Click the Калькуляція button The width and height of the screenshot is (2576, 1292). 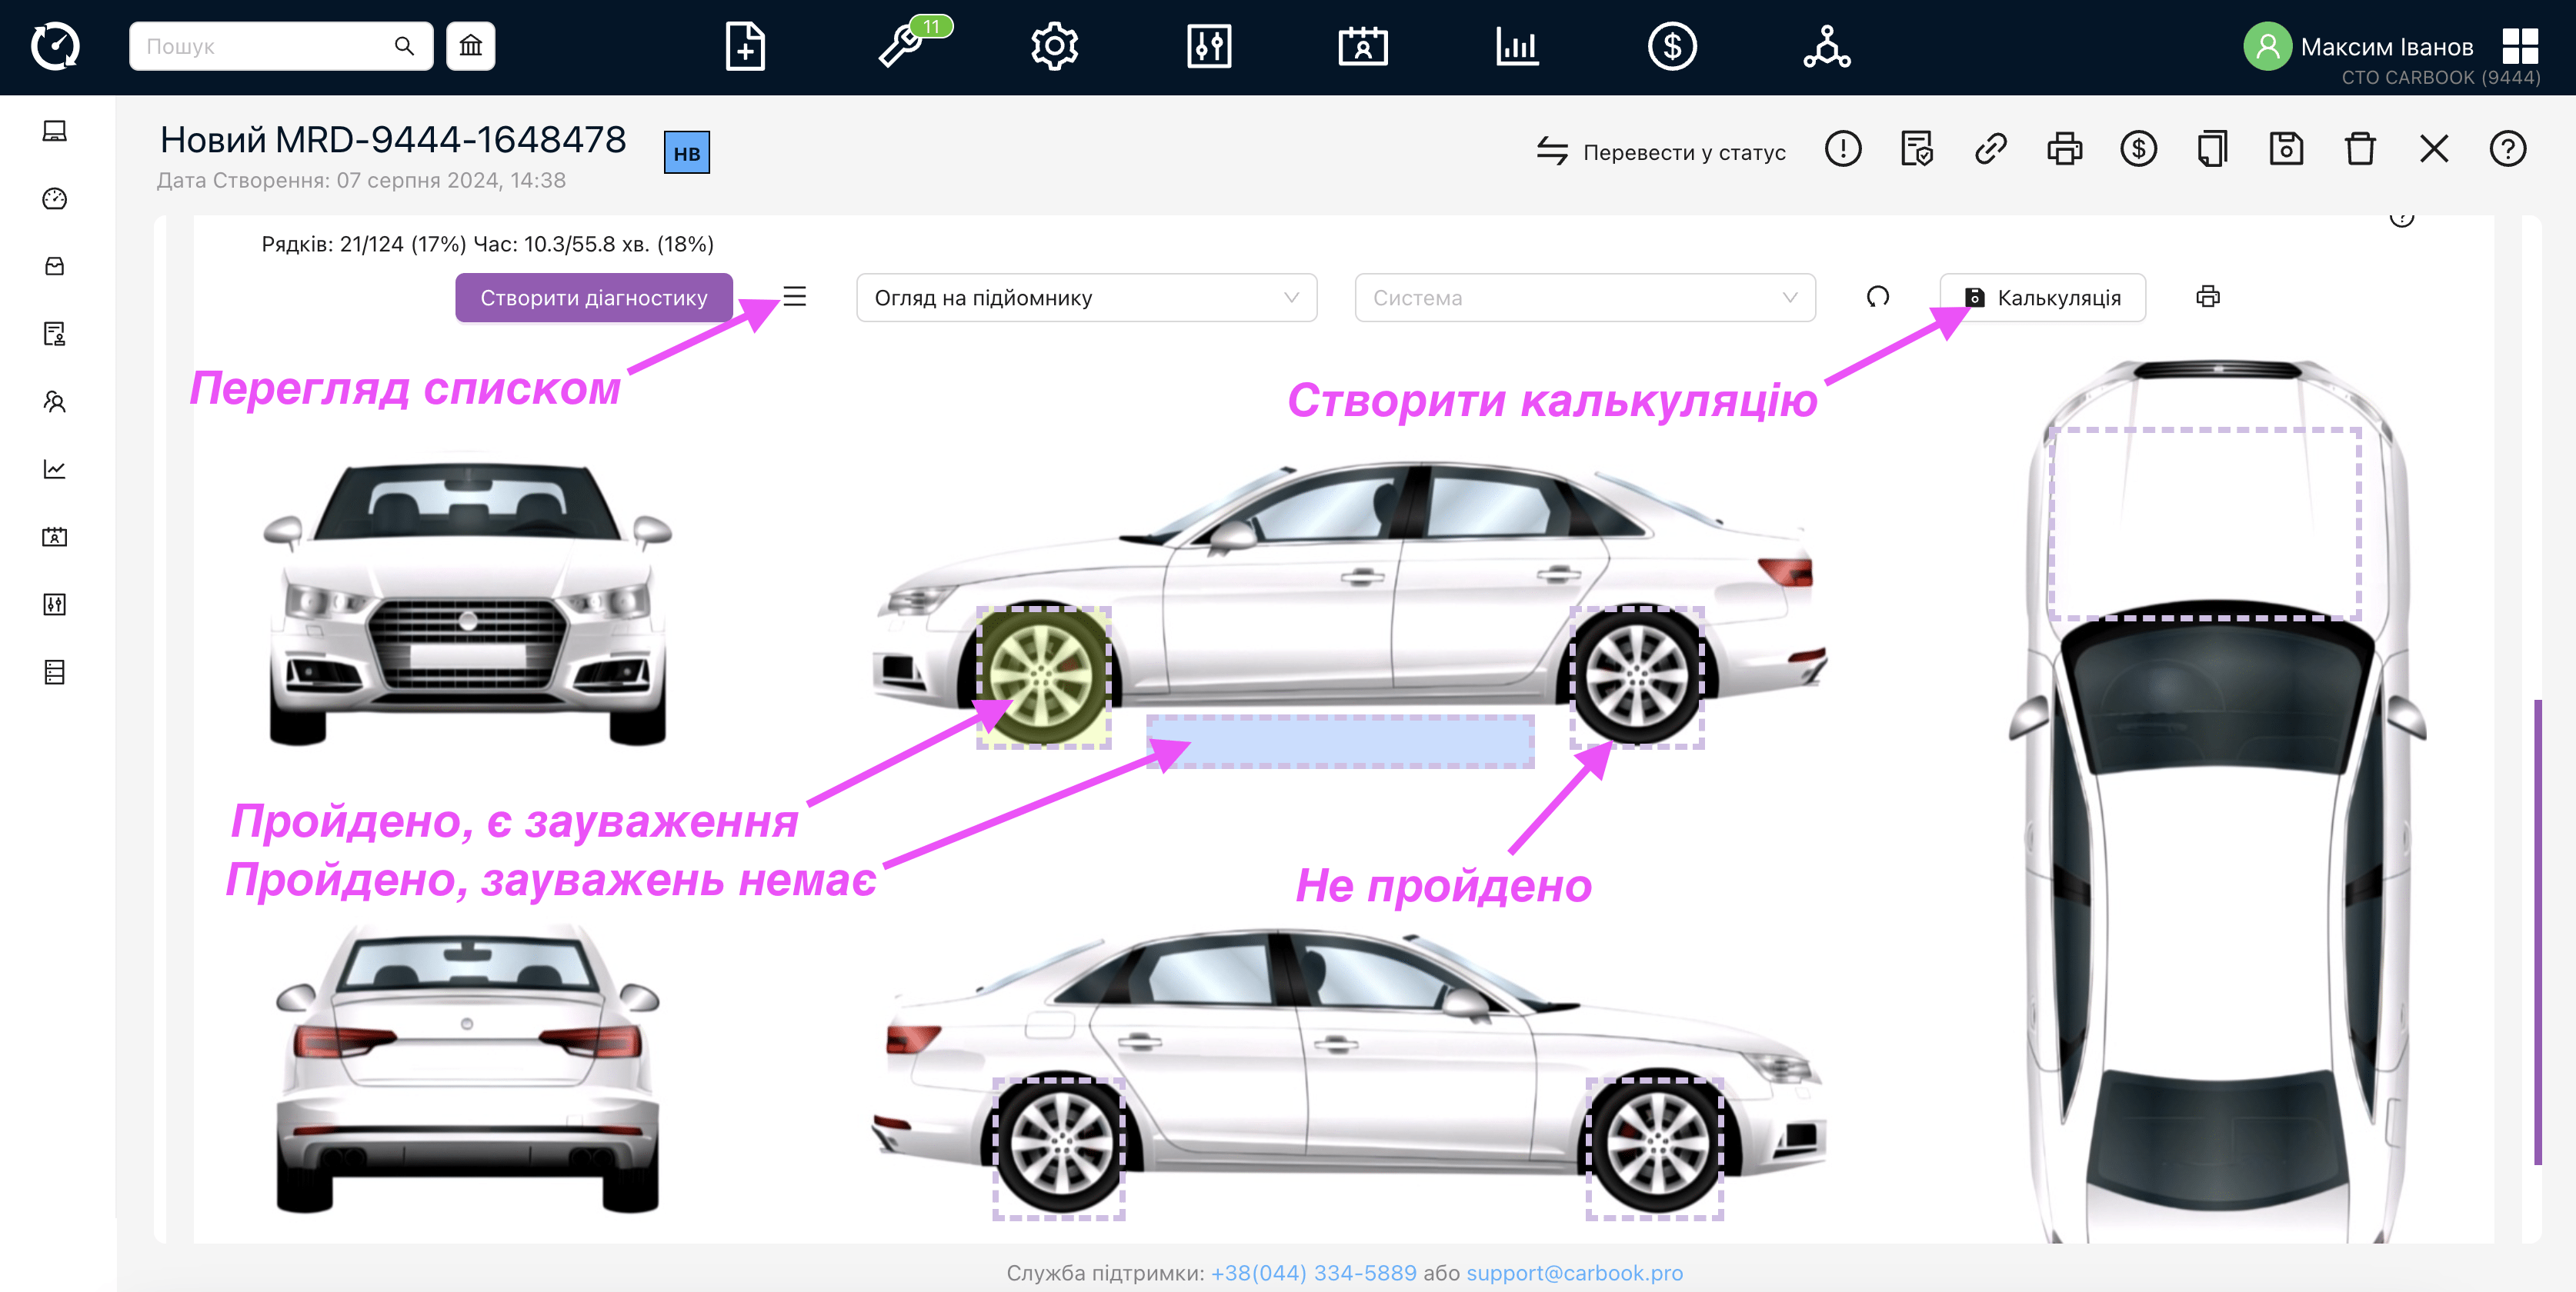(2042, 298)
